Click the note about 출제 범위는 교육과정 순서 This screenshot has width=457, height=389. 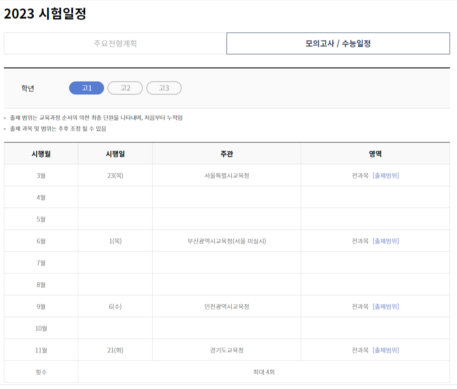[96, 117]
